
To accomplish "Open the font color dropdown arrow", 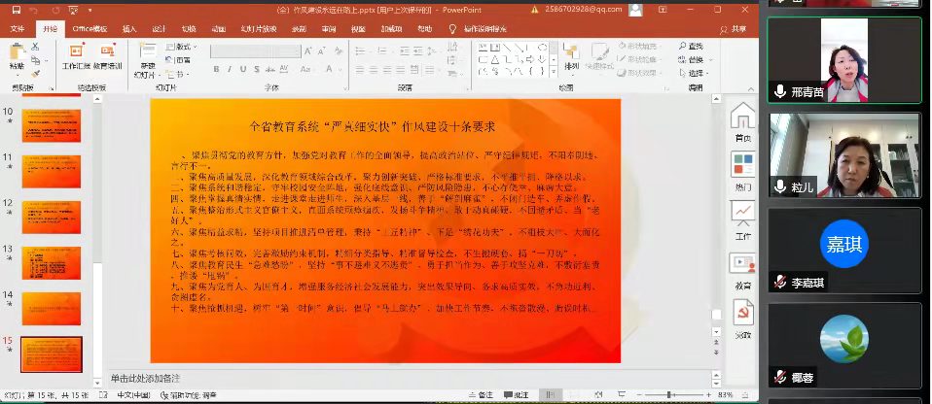I will click(x=339, y=69).
